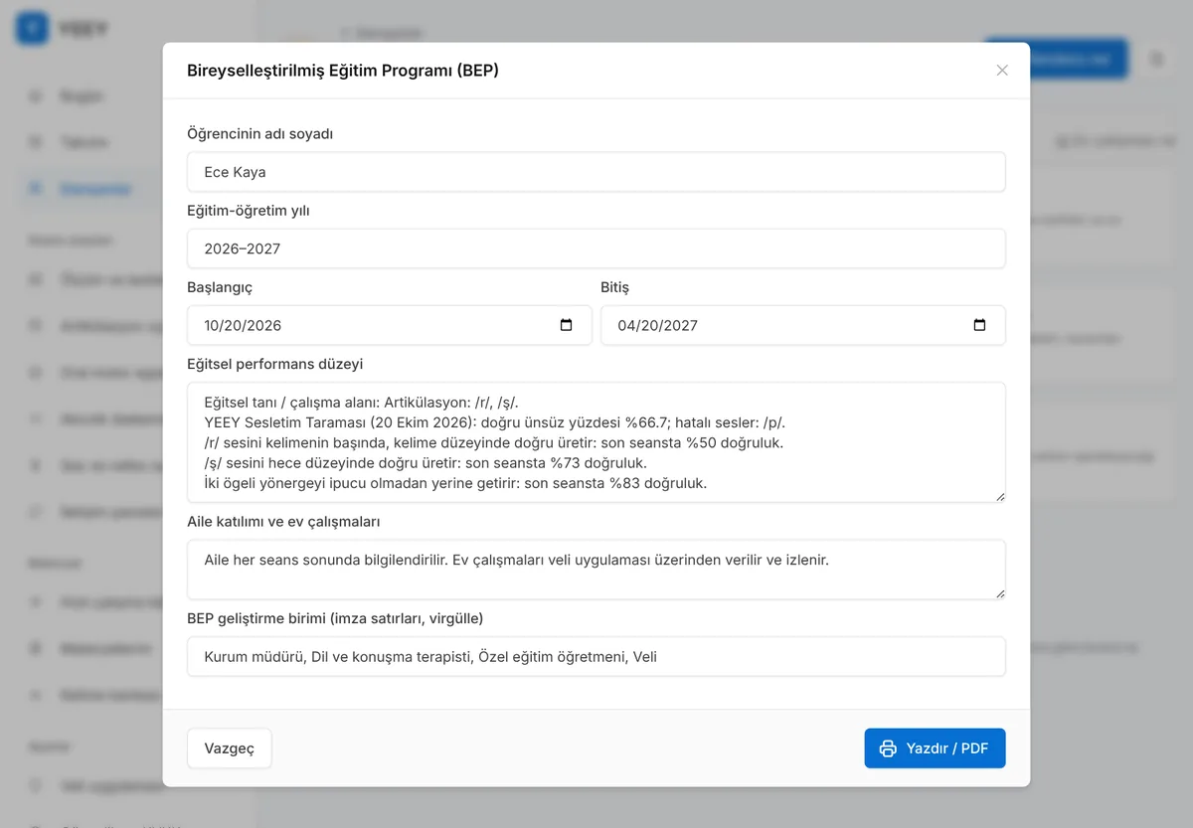Focus the Başlangıç date field
This screenshot has width=1193, height=828.
tap(390, 325)
